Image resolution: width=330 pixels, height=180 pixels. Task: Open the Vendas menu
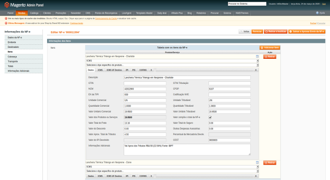[x=22, y=13]
